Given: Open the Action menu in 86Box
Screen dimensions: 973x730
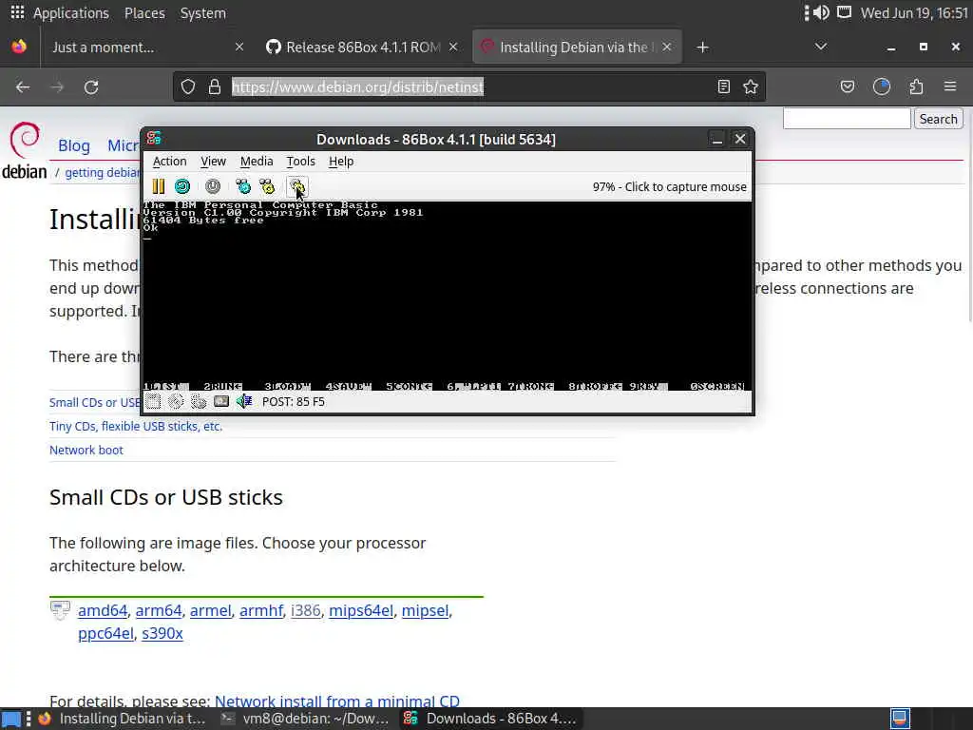Looking at the screenshot, I should [169, 162].
